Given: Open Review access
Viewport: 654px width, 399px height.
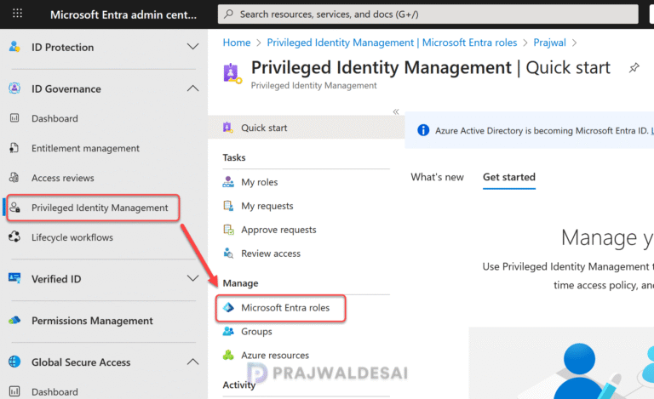Looking at the screenshot, I should coord(271,254).
